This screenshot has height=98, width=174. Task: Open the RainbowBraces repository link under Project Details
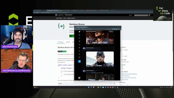129,74
